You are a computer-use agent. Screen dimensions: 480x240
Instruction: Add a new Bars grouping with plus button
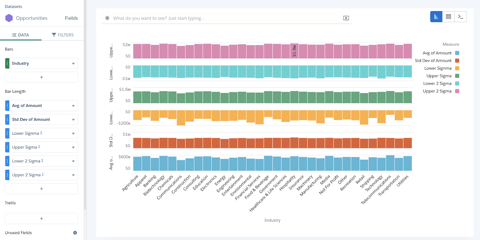41,77
